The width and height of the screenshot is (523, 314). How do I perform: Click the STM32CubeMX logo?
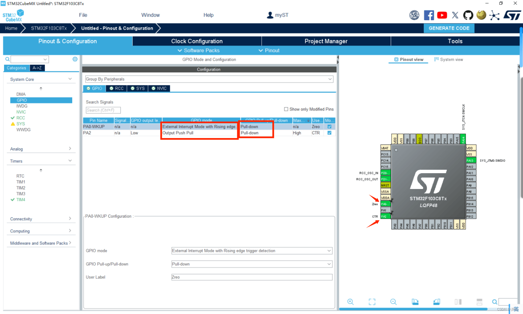pos(13,16)
